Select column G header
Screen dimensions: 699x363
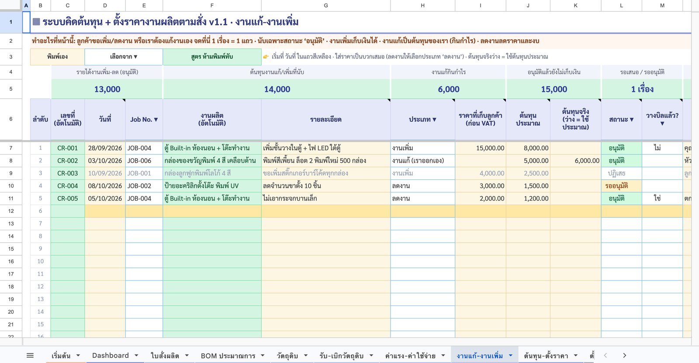click(x=326, y=5)
